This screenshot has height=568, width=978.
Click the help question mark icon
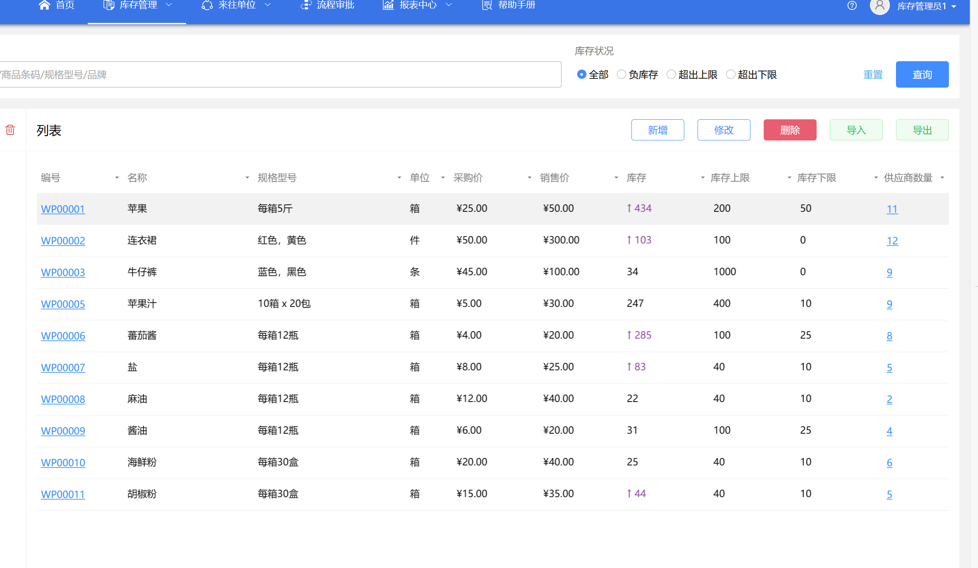click(852, 6)
